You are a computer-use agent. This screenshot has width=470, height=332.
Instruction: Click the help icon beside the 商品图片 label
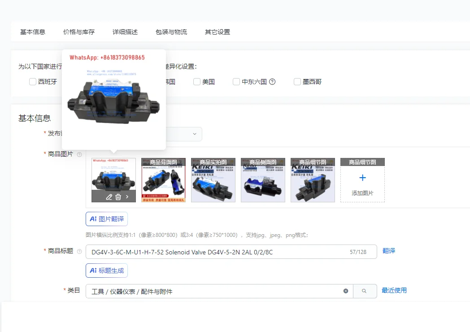tap(79, 153)
